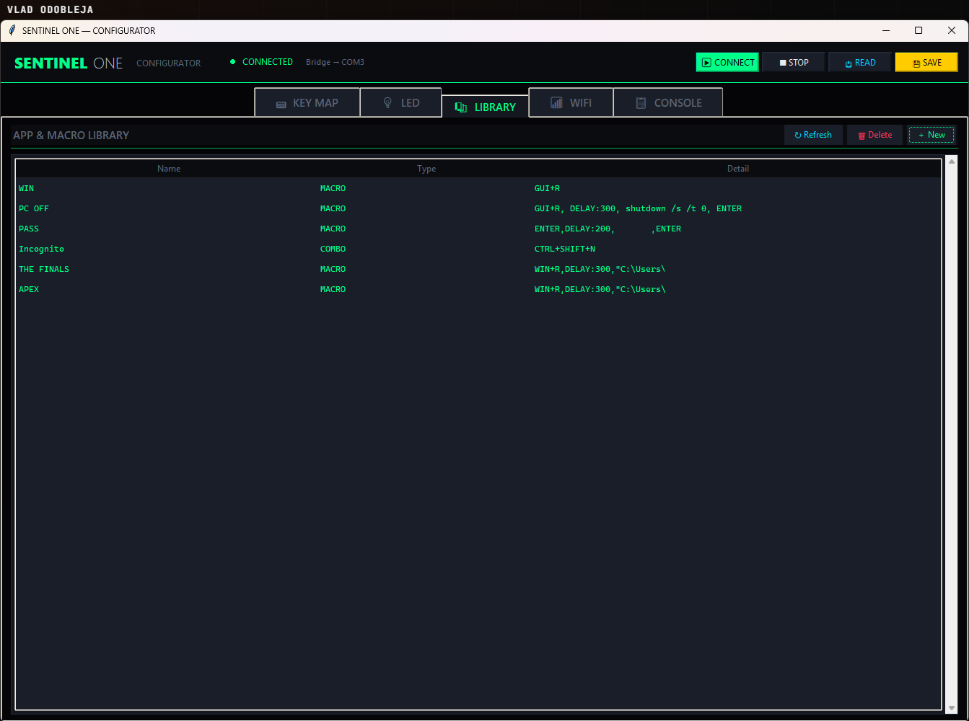The width and height of the screenshot is (969, 721).
Task: Save configuration with the yellow SAVE button
Action: tap(926, 63)
